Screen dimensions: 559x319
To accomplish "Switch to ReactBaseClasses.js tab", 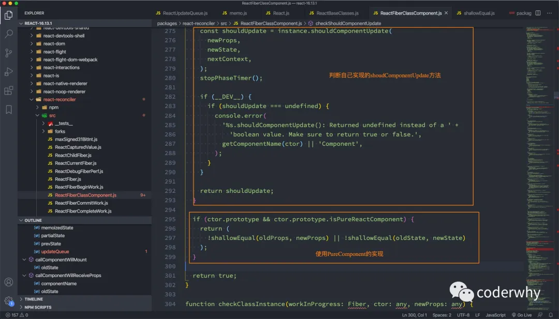I will pos(334,13).
